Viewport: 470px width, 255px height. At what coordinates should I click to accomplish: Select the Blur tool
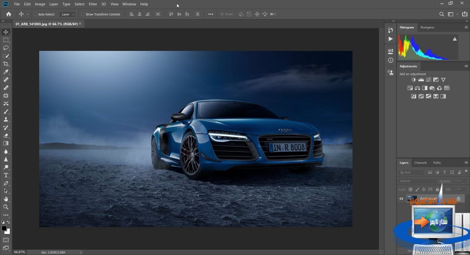pos(6,151)
